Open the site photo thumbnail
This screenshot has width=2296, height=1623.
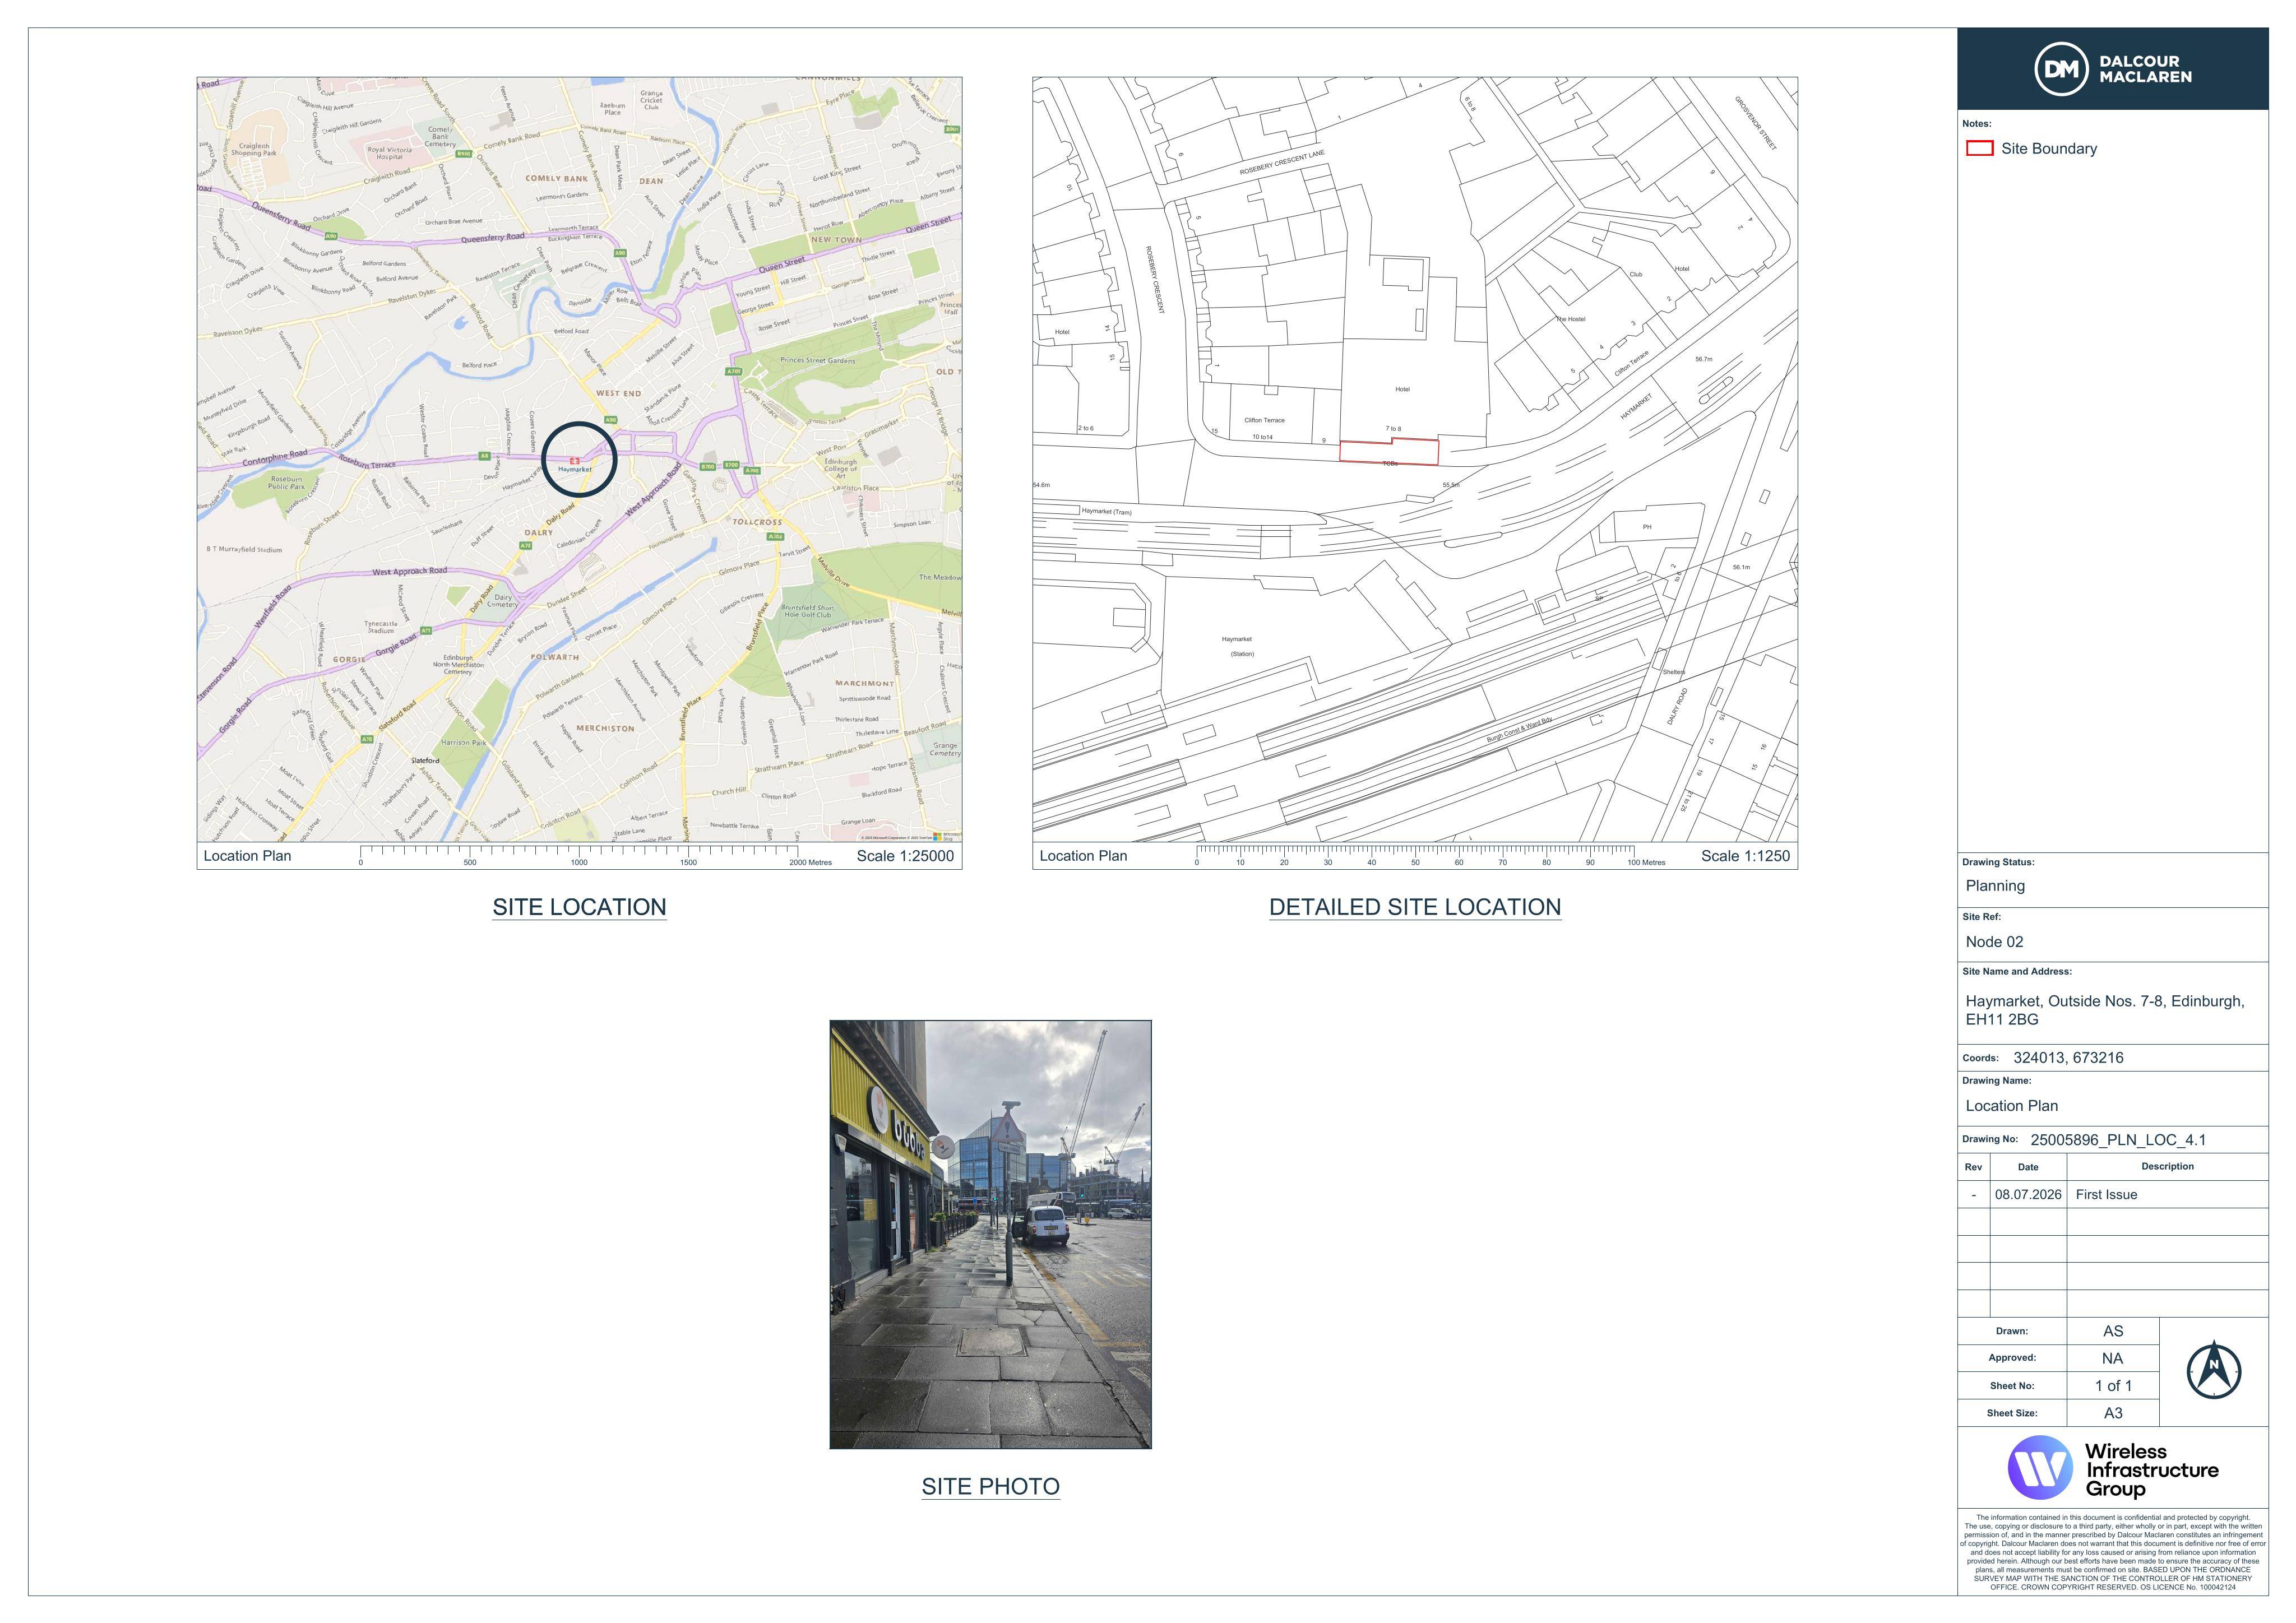point(990,1234)
